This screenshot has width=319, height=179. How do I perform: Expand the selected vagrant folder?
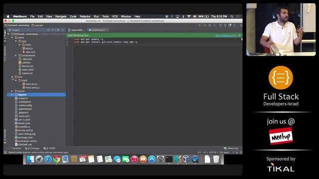(12, 94)
